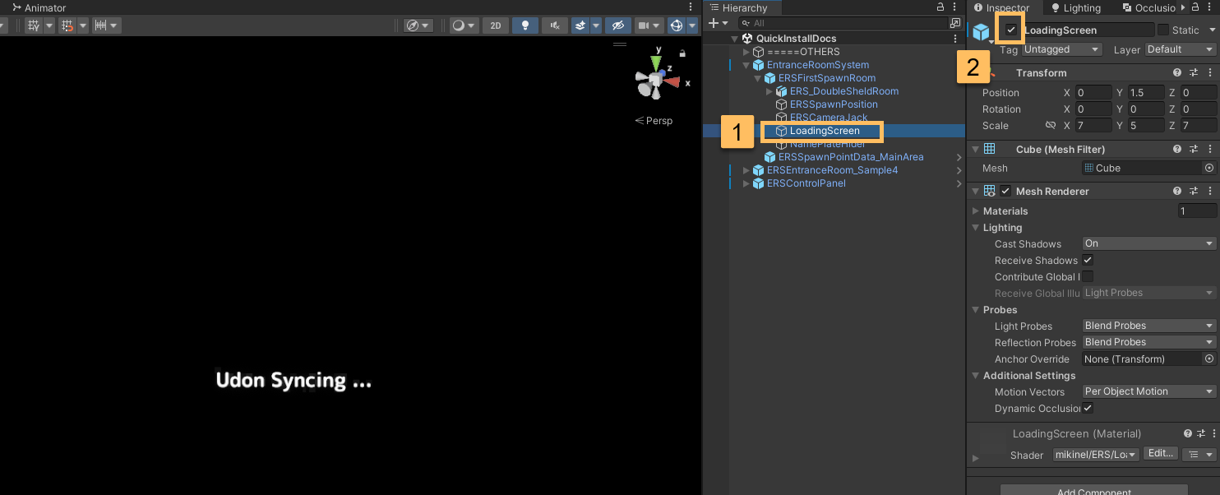Expand the Materials section

[976, 211]
